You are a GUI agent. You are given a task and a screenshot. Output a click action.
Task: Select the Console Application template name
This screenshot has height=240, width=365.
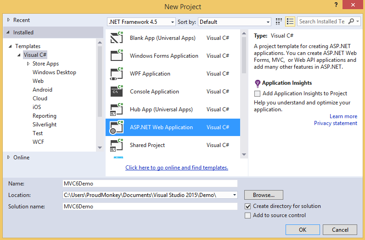pyautogui.click(x=154, y=92)
